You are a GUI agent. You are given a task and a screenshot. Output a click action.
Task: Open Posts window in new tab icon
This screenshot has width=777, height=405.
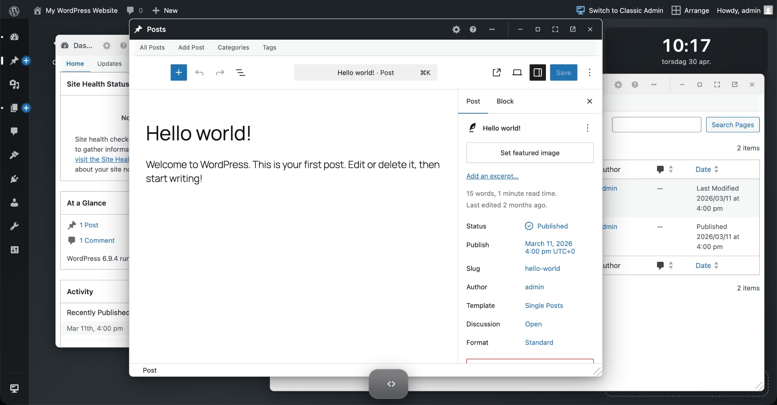[x=573, y=29]
